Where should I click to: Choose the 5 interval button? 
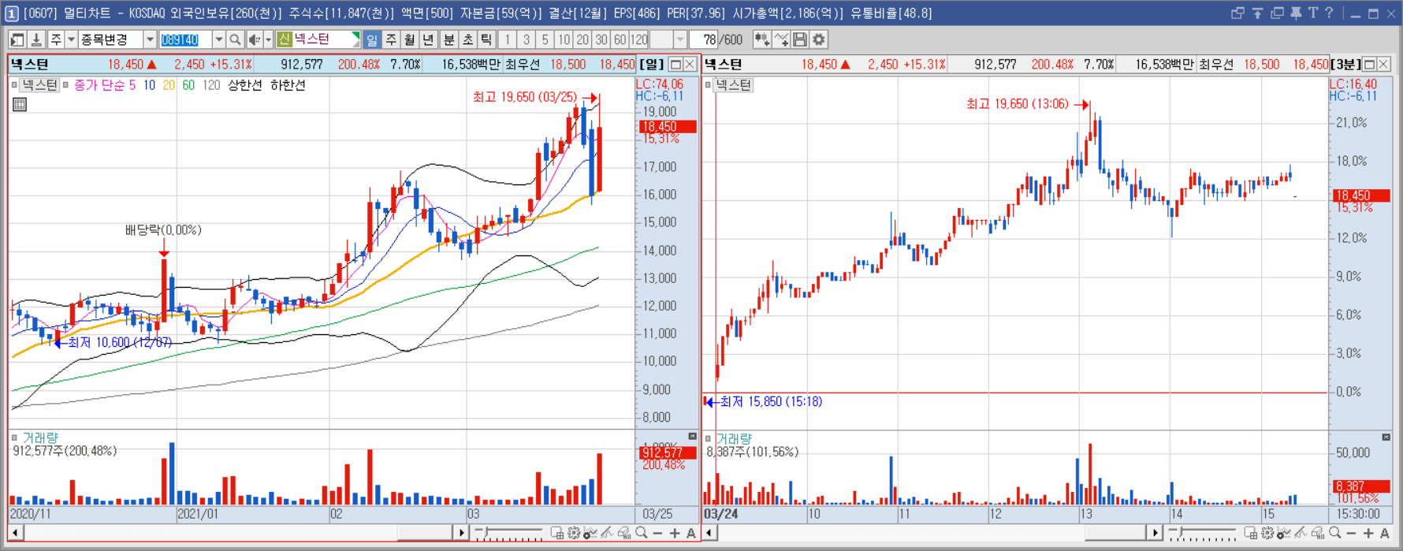click(545, 39)
